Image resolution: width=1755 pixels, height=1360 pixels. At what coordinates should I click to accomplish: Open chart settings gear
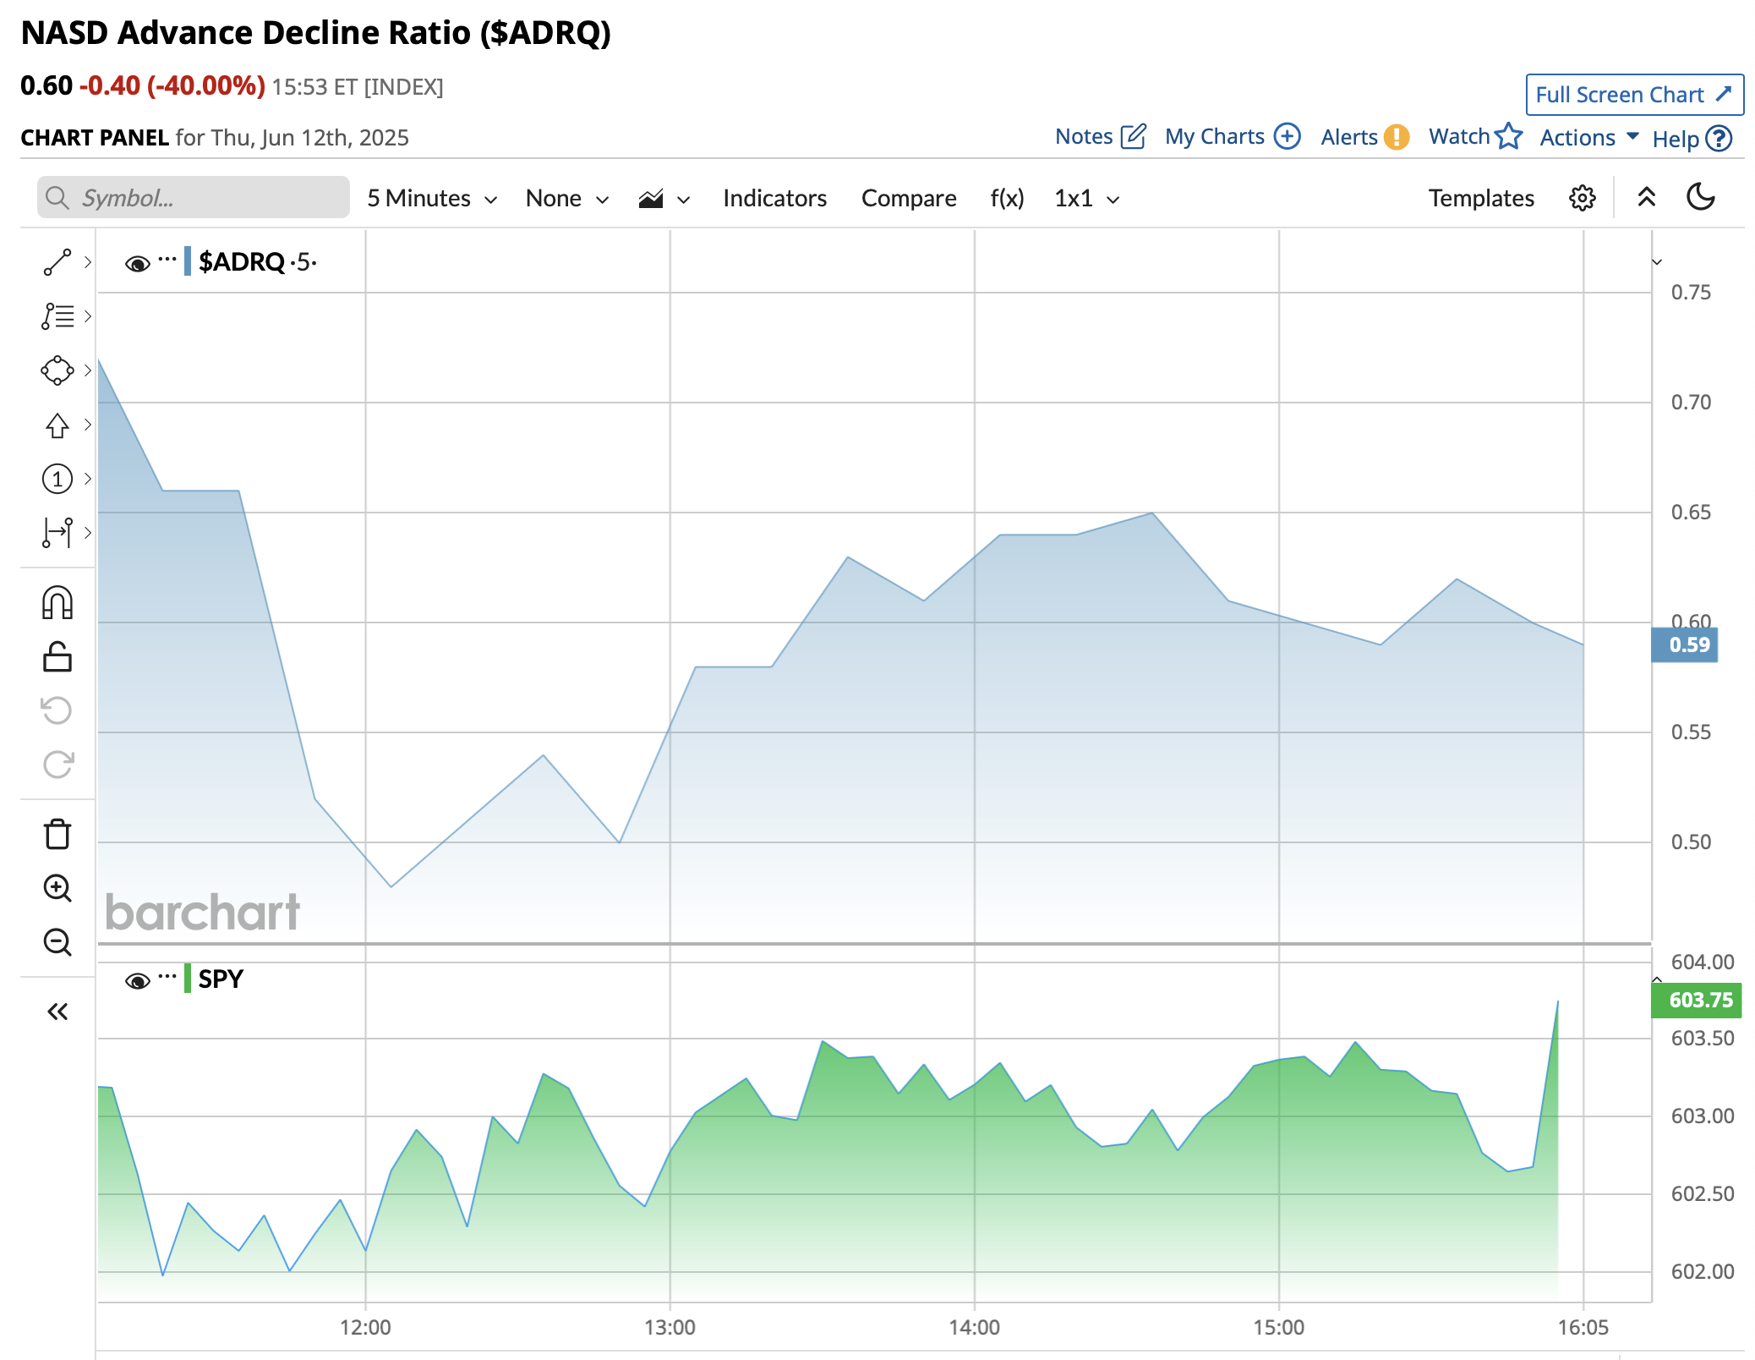(x=1582, y=198)
